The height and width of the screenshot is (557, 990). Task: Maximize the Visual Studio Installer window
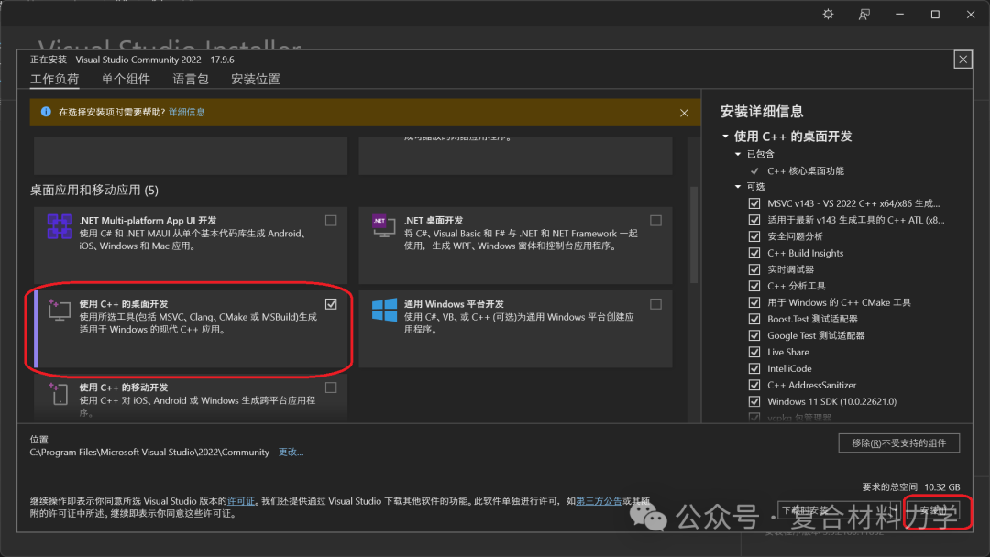[935, 14]
